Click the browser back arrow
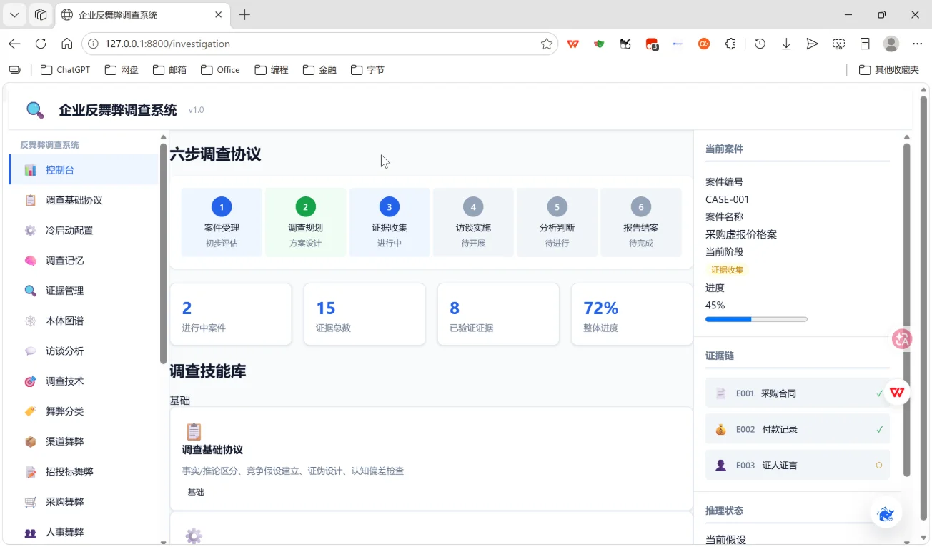Image resolution: width=932 pixels, height=547 pixels. pyautogui.click(x=14, y=44)
